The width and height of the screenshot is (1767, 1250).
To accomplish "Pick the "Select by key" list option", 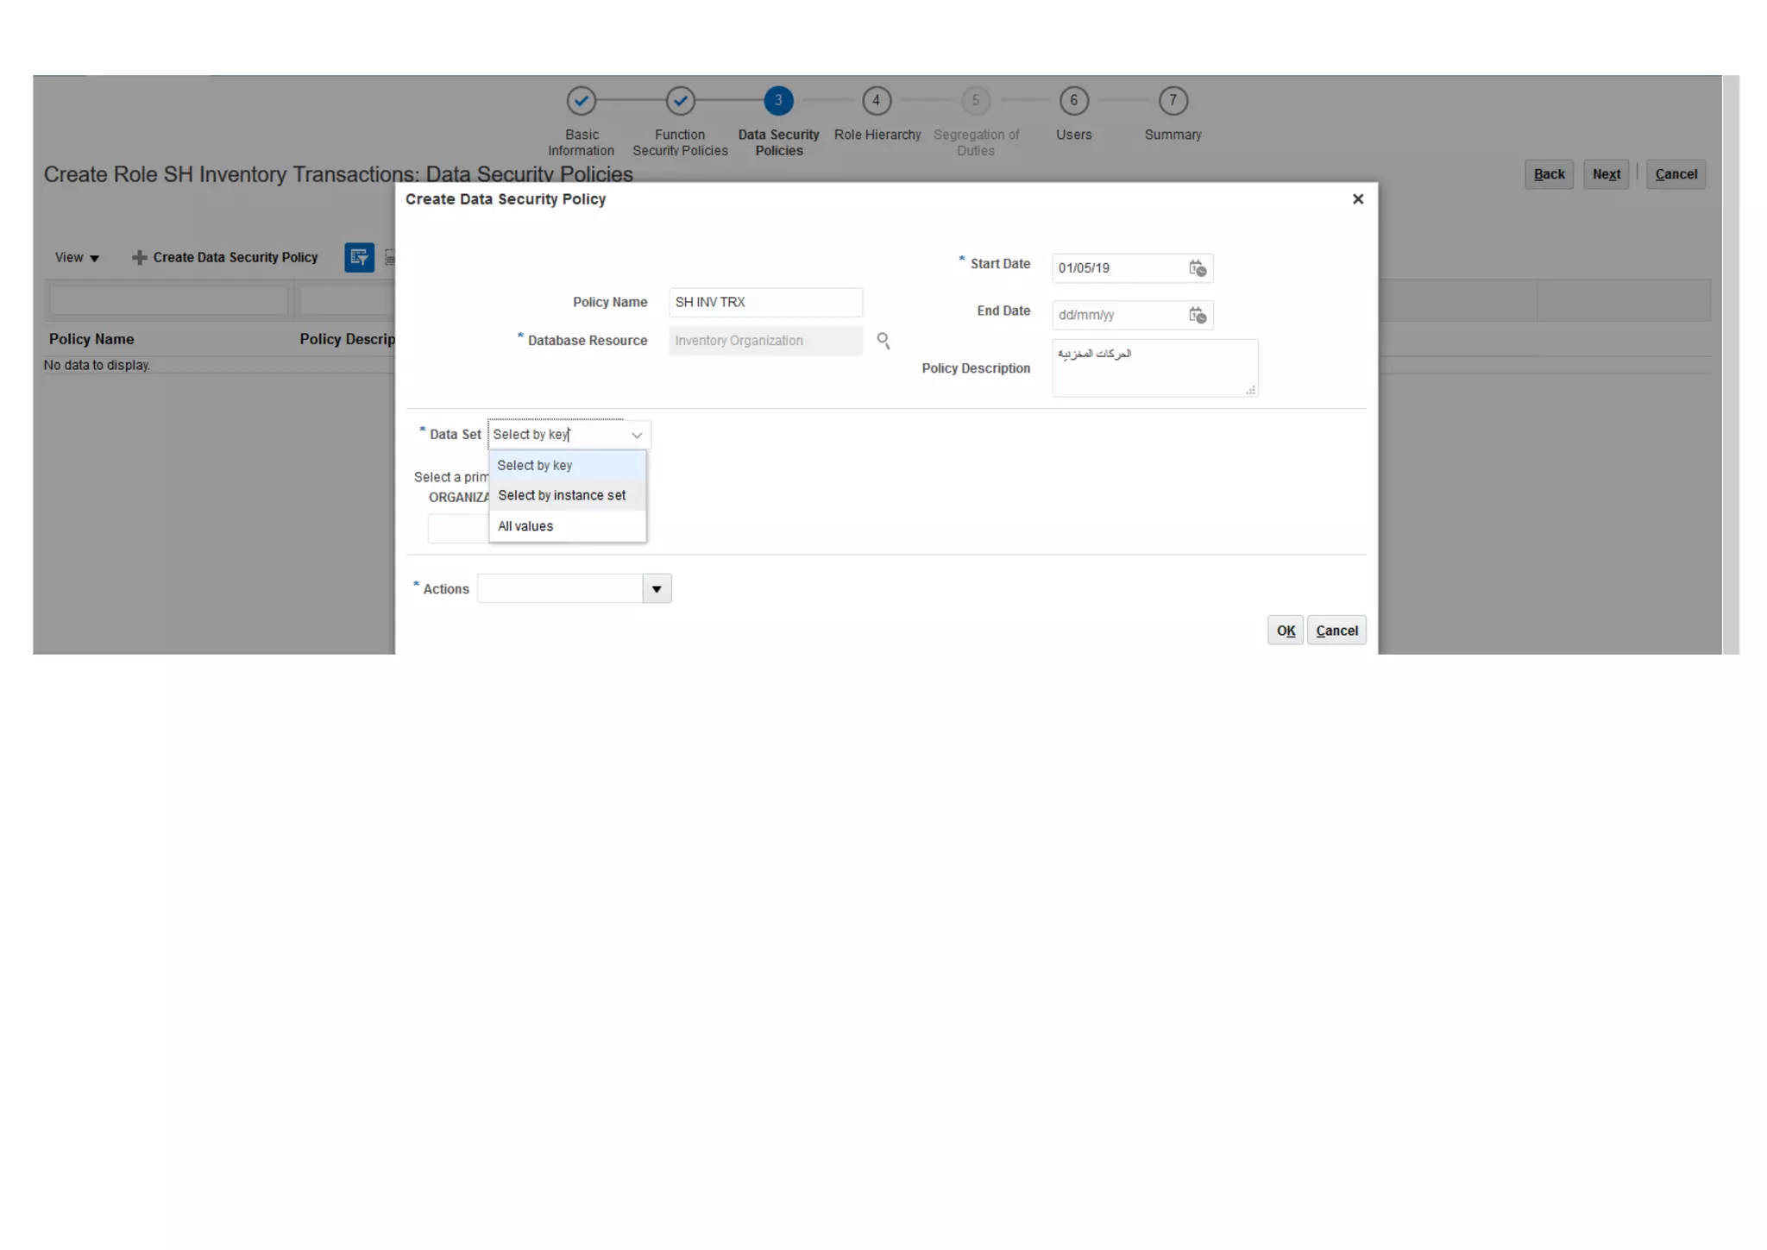I will point(535,465).
